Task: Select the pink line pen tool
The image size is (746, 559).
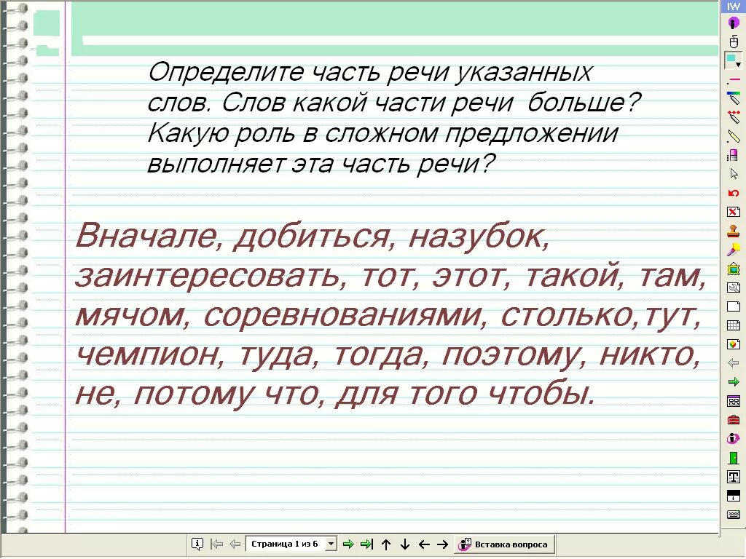Action: pyautogui.click(x=733, y=79)
